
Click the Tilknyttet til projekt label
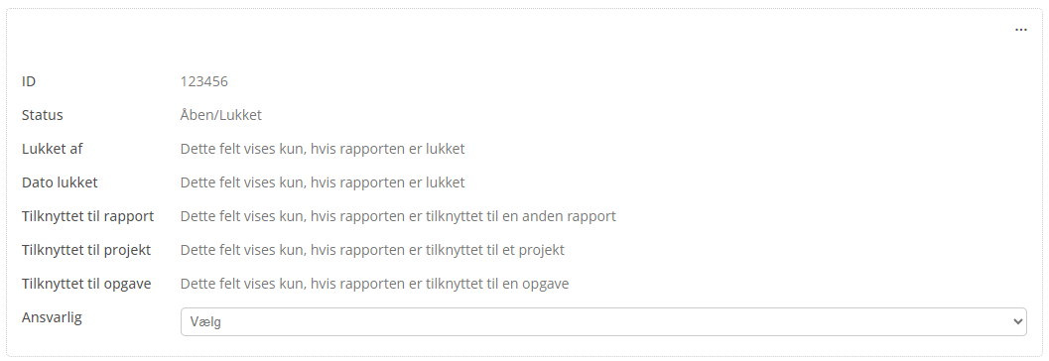(x=86, y=250)
